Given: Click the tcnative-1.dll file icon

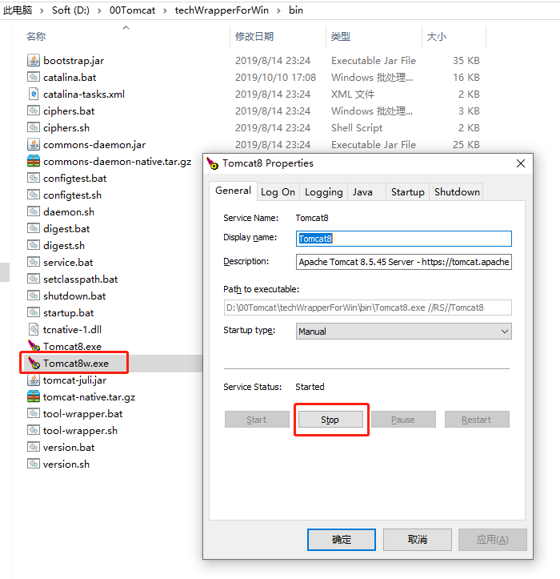Looking at the screenshot, I should [x=34, y=329].
